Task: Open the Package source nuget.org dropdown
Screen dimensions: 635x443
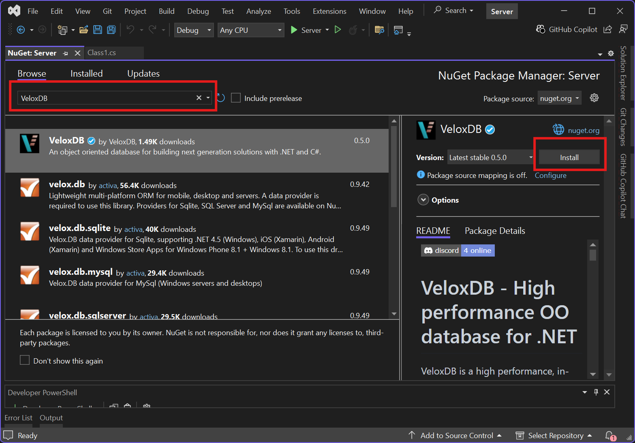Action: pos(559,98)
